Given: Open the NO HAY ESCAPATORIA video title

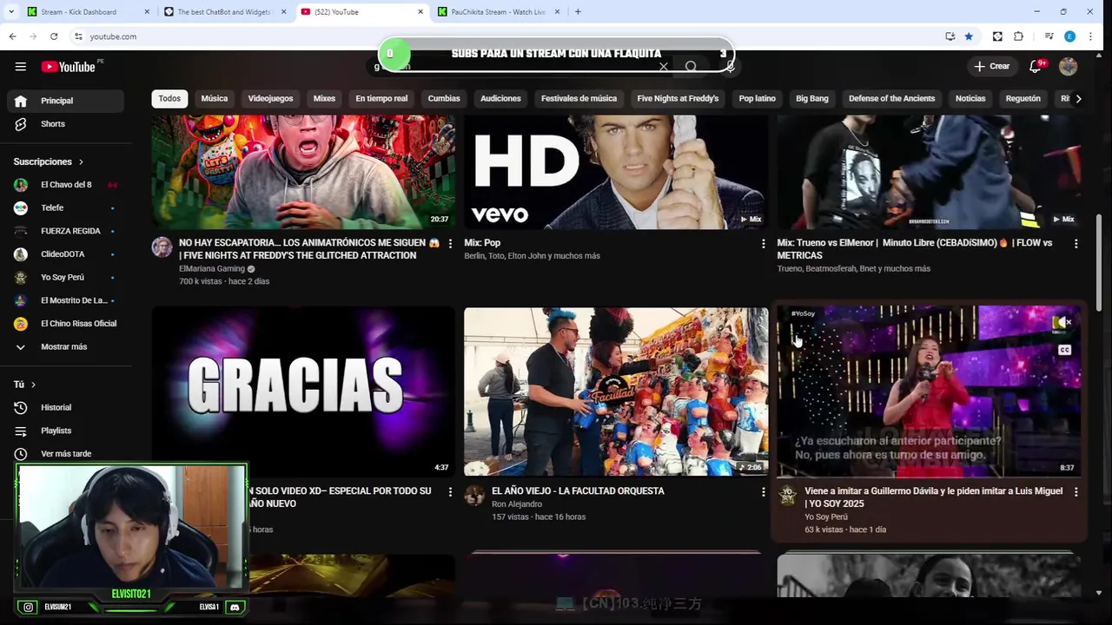Looking at the screenshot, I should tap(309, 249).
